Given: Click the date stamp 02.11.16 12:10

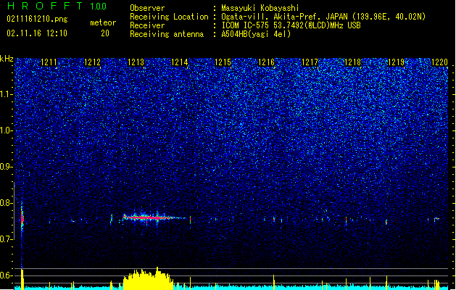Looking at the screenshot, I should 37,33.
